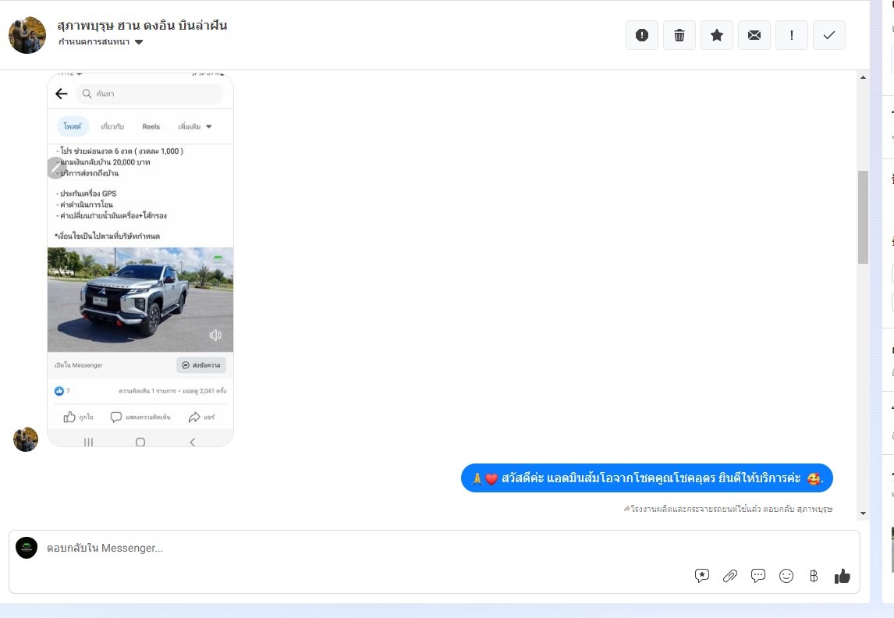Open conversation settings dropdown กำหนดการสนทนา

point(101,41)
